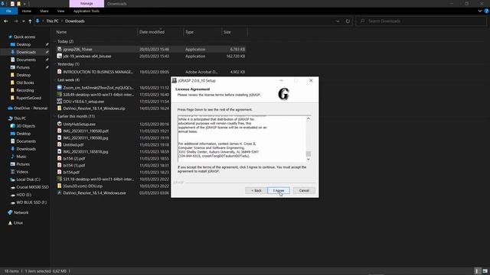Switch to the View ribbon tab
490x275 pixels.
click(60, 11)
